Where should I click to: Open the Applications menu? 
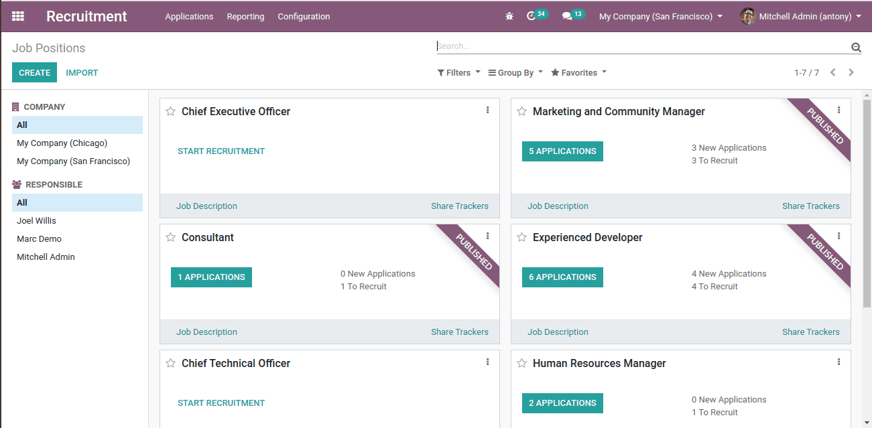189,16
